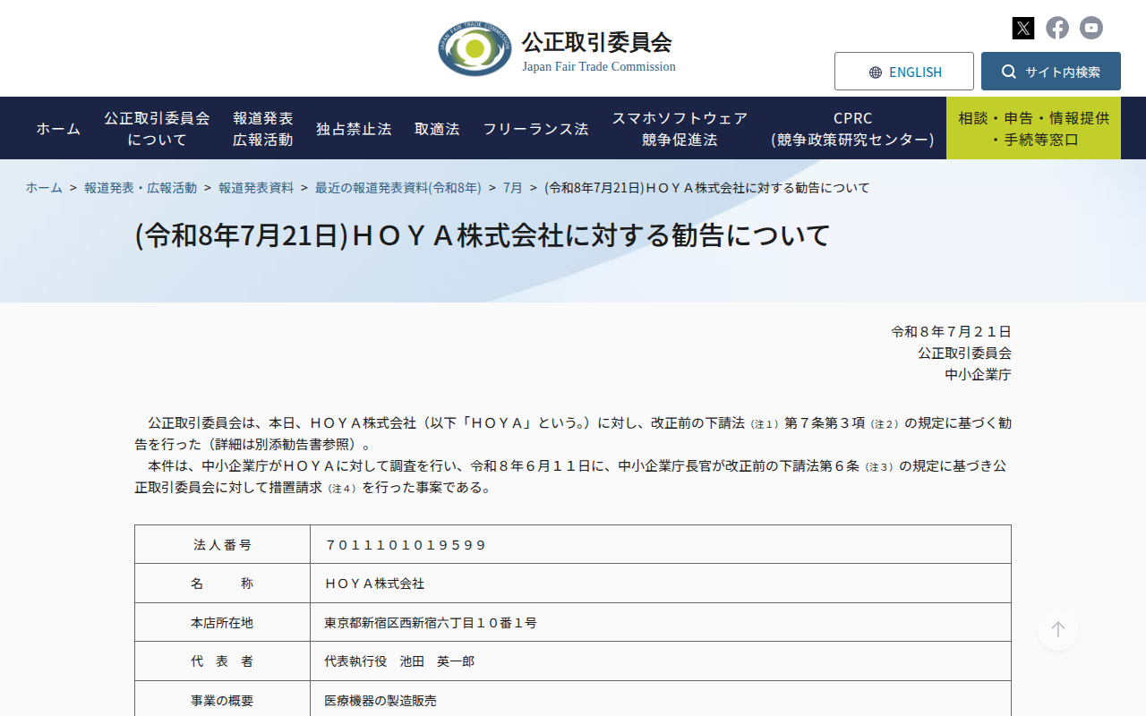Click the HOYA株式会社 name cell
The width and height of the screenshot is (1146, 716).
[661, 584]
